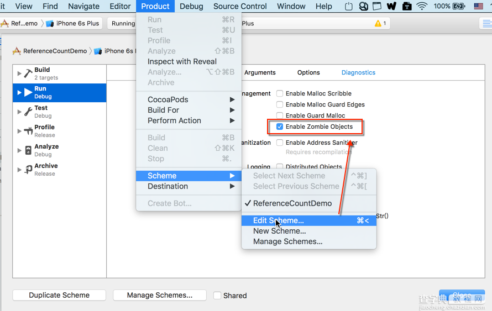Click the yellow warning icon in status bar
This screenshot has width=492, height=311.
pos(378,23)
